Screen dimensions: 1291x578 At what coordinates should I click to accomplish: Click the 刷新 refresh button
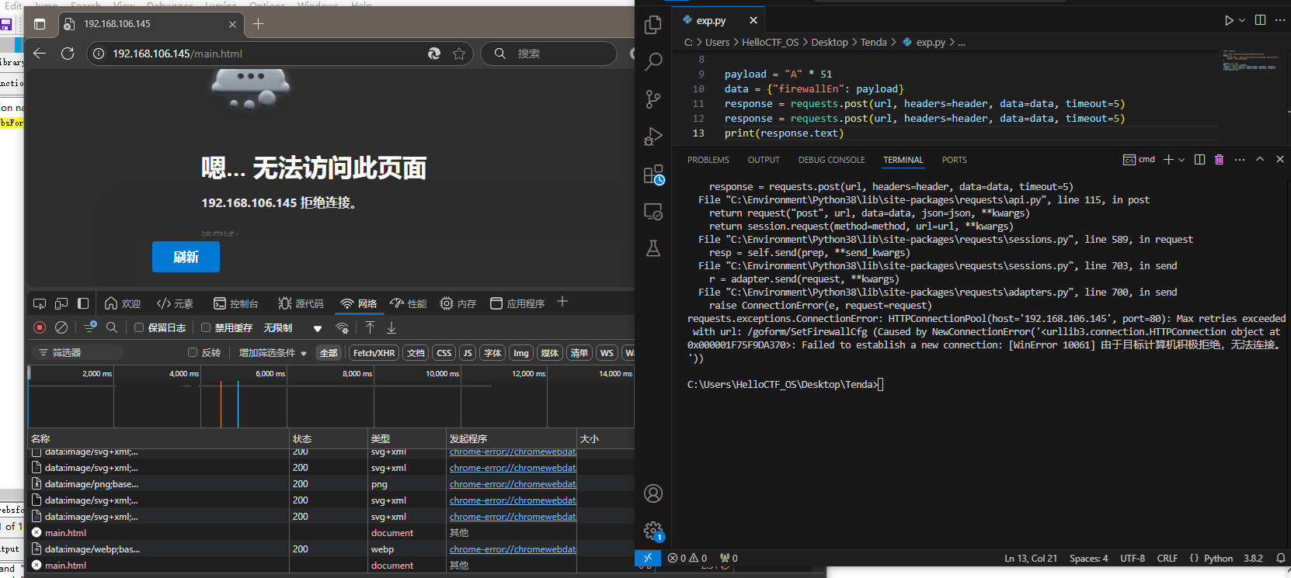tap(186, 257)
